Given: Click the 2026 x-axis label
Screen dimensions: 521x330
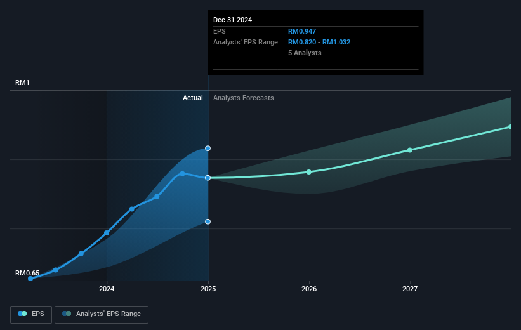Looking at the screenshot, I should (x=309, y=289).
